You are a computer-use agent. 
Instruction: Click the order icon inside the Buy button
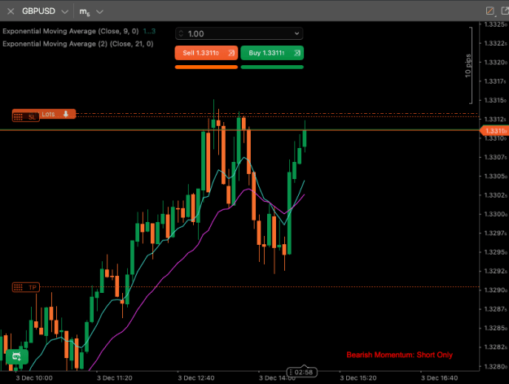tap(297, 53)
